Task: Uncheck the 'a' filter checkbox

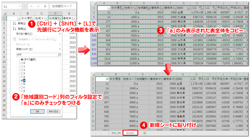Action: click(x=22, y=80)
